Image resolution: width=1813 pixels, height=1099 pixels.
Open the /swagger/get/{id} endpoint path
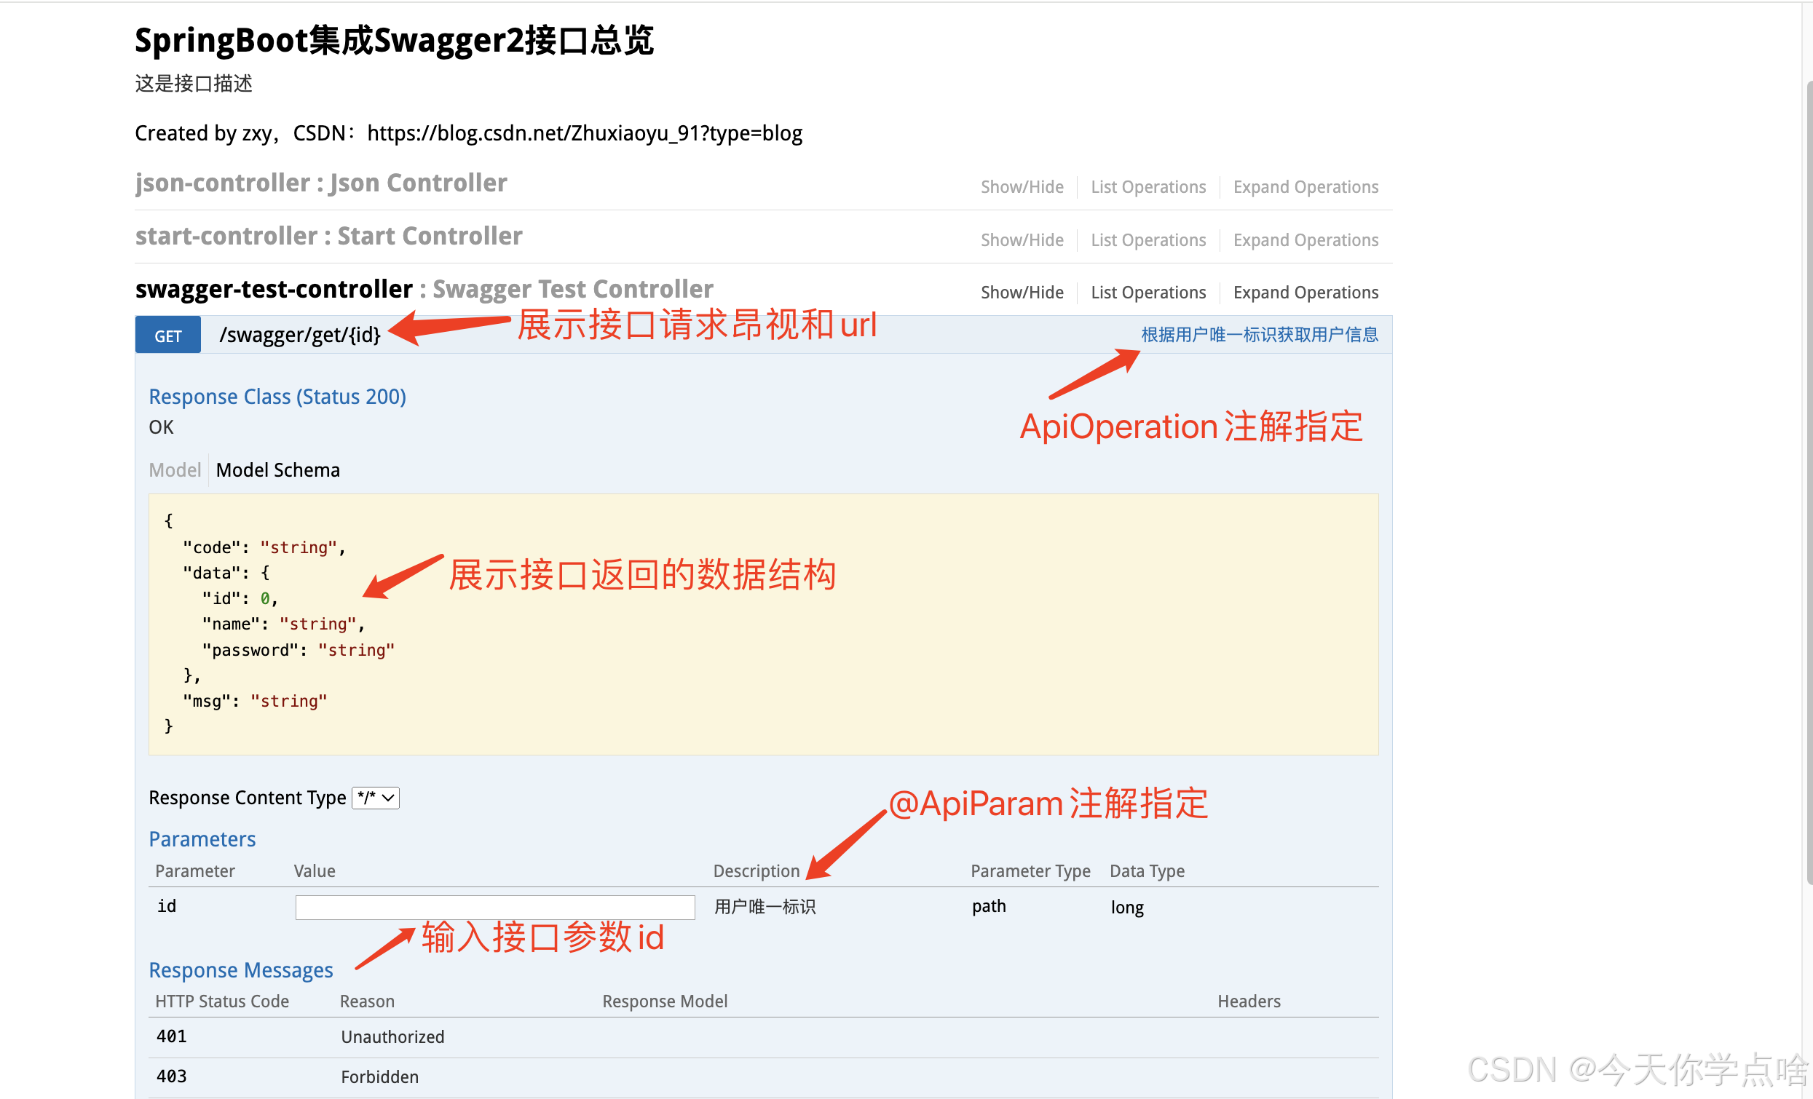(299, 336)
